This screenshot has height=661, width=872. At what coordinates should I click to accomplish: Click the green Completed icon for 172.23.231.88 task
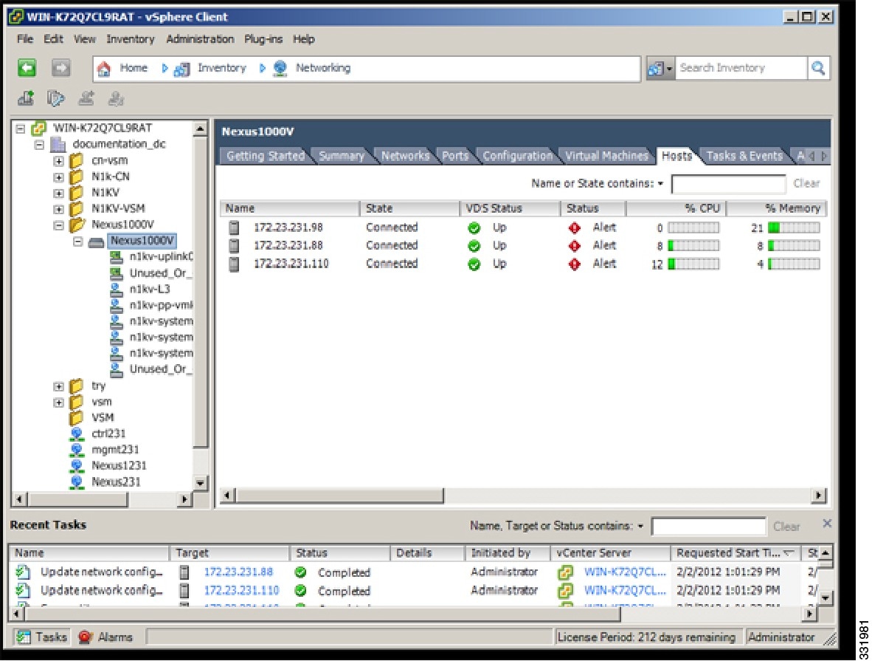click(x=300, y=572)
